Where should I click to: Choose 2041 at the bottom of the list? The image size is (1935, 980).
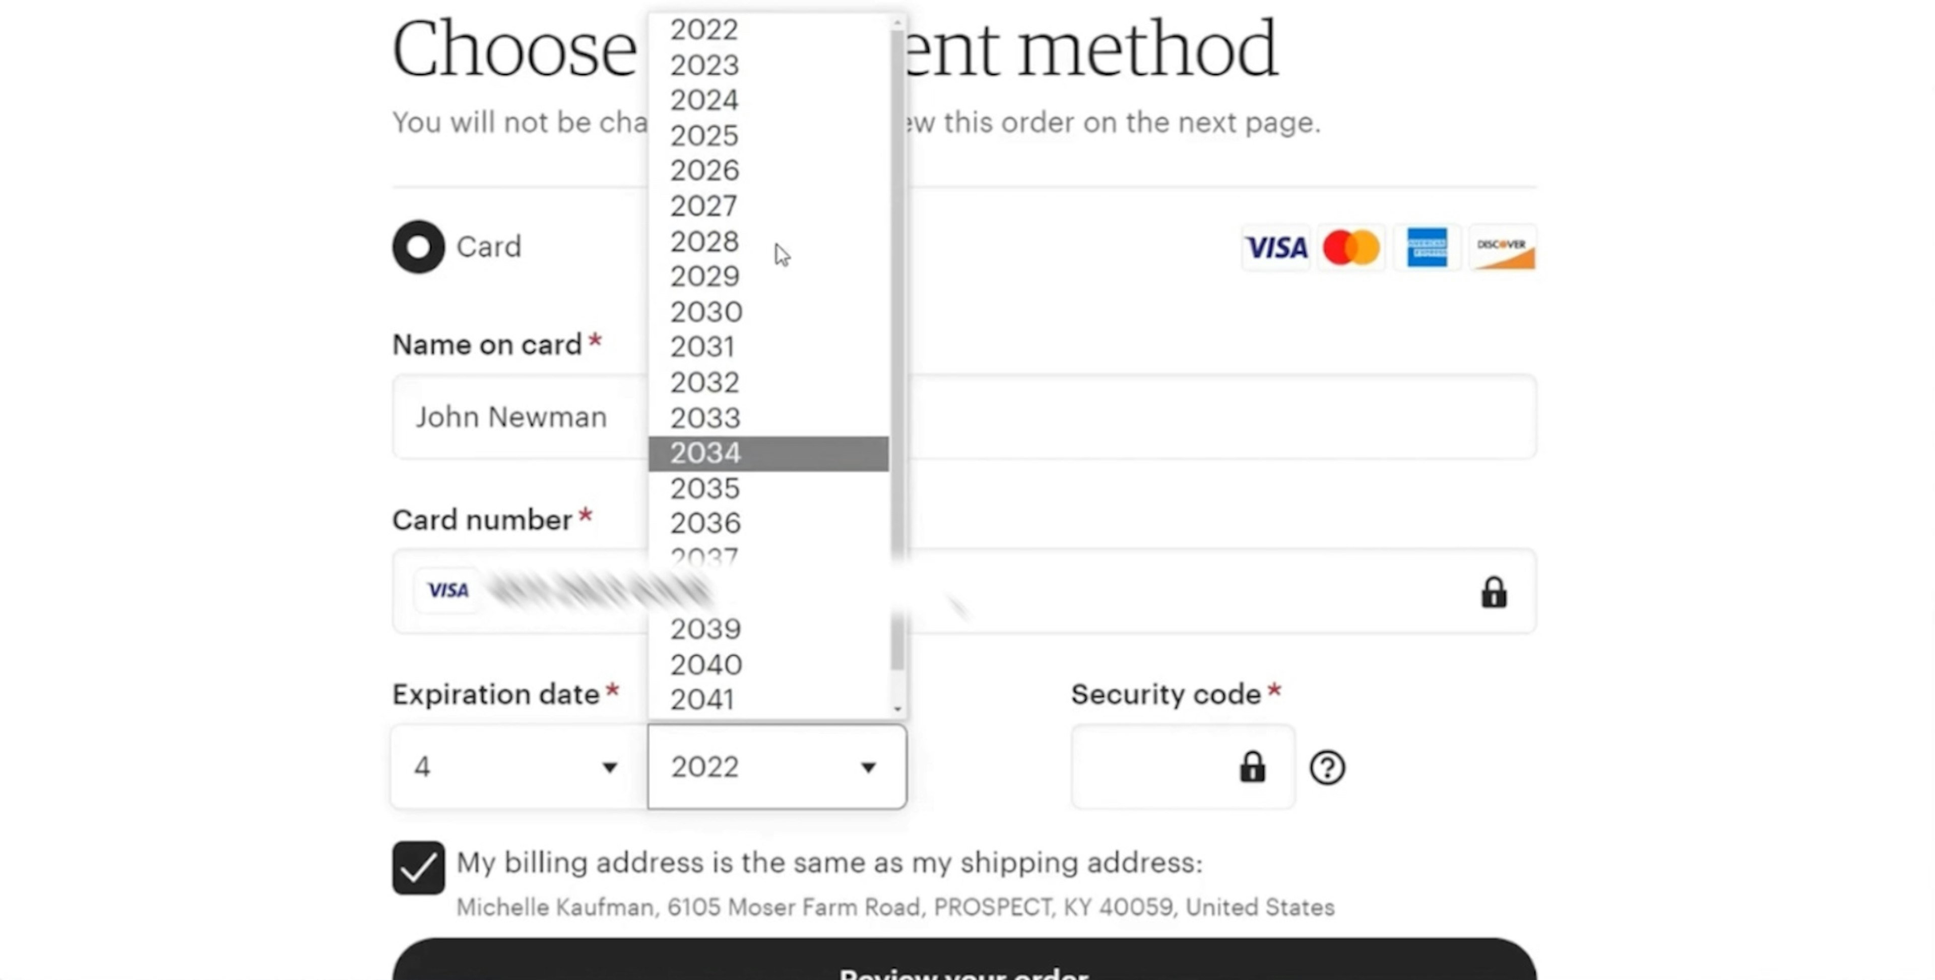coord(767,700)
